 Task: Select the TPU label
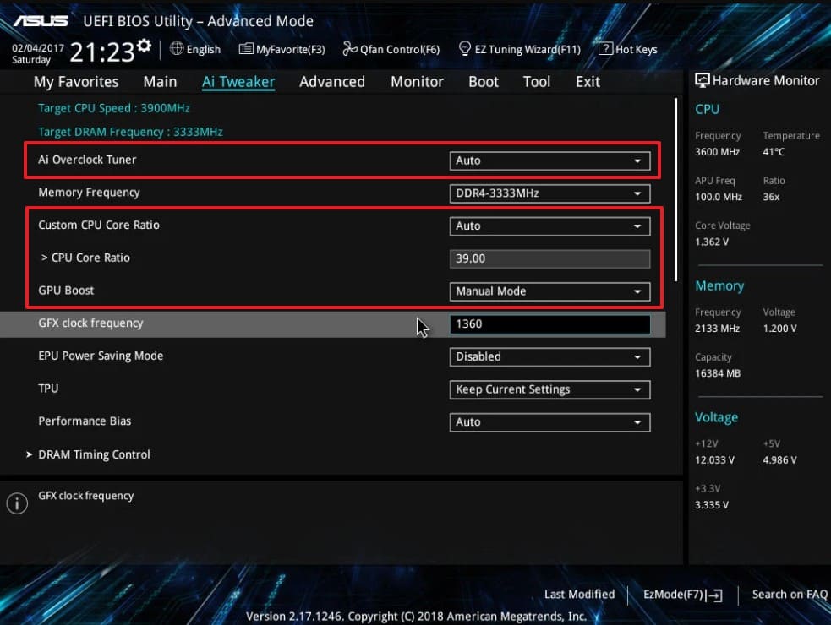click(48, 389)
